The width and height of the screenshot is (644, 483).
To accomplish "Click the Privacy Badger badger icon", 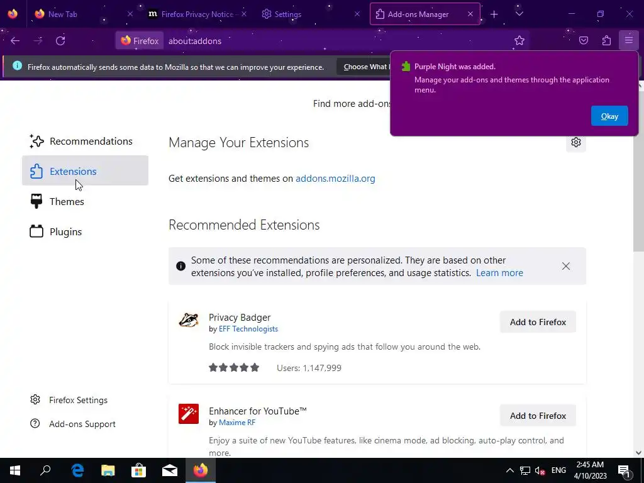I will coord(189,320).
